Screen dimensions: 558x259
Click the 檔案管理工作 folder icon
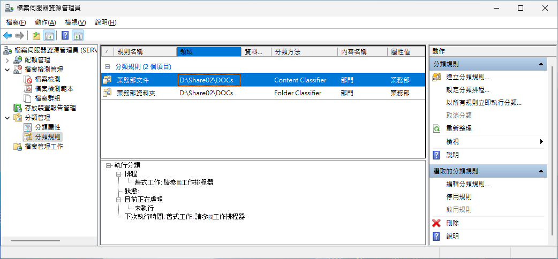click(x=18, y=146)
